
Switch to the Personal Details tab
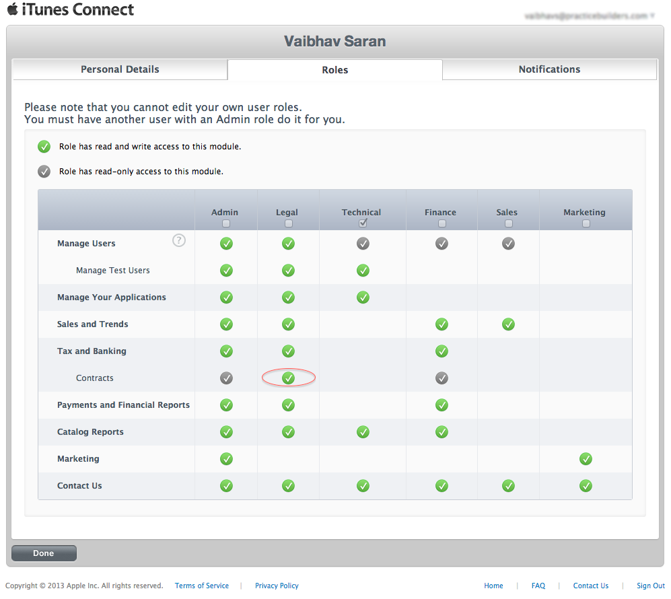click(x=120, y=69)
